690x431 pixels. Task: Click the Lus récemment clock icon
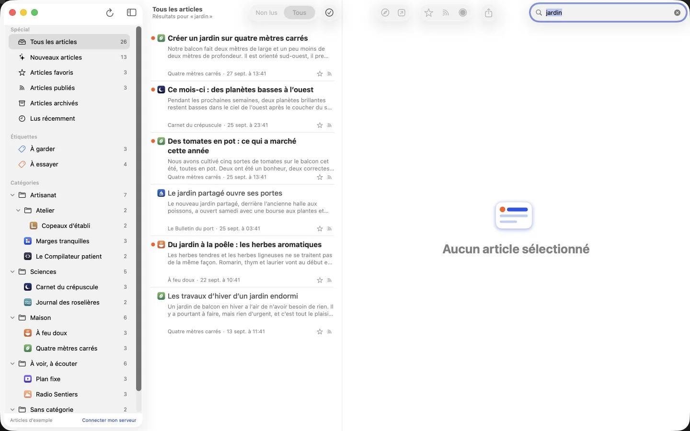click(22, 118)
